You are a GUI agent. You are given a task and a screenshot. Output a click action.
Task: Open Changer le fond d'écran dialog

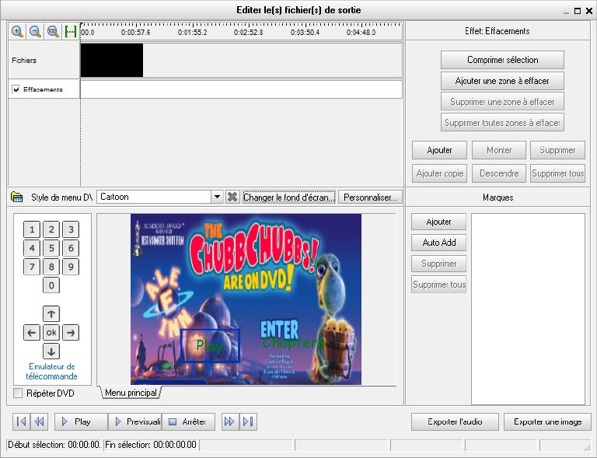pyautogui.click(x=289, y=198)
